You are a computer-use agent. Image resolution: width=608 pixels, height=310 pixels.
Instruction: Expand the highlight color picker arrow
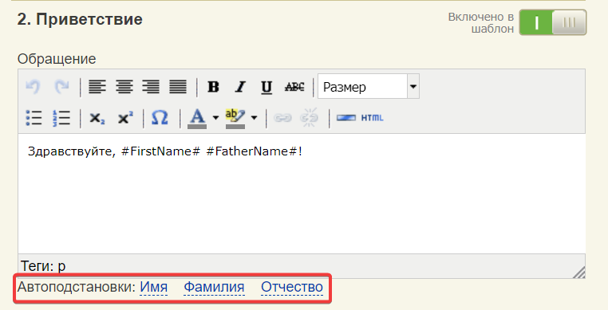click(x=254, y=118)
